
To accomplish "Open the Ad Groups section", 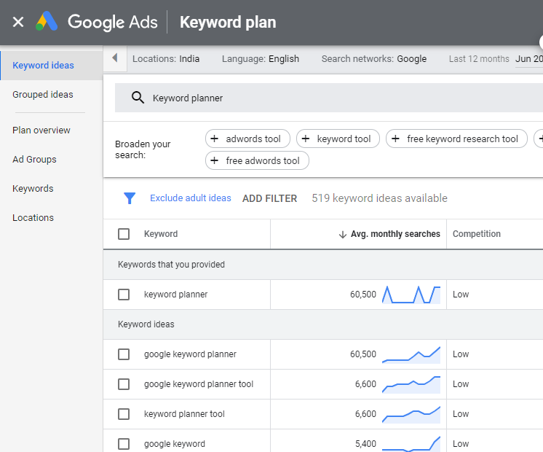I will tap(34, 159).
